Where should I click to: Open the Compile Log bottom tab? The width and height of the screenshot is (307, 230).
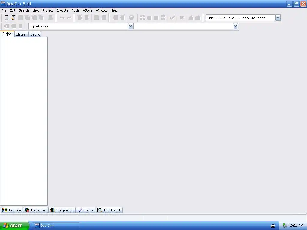62,210
